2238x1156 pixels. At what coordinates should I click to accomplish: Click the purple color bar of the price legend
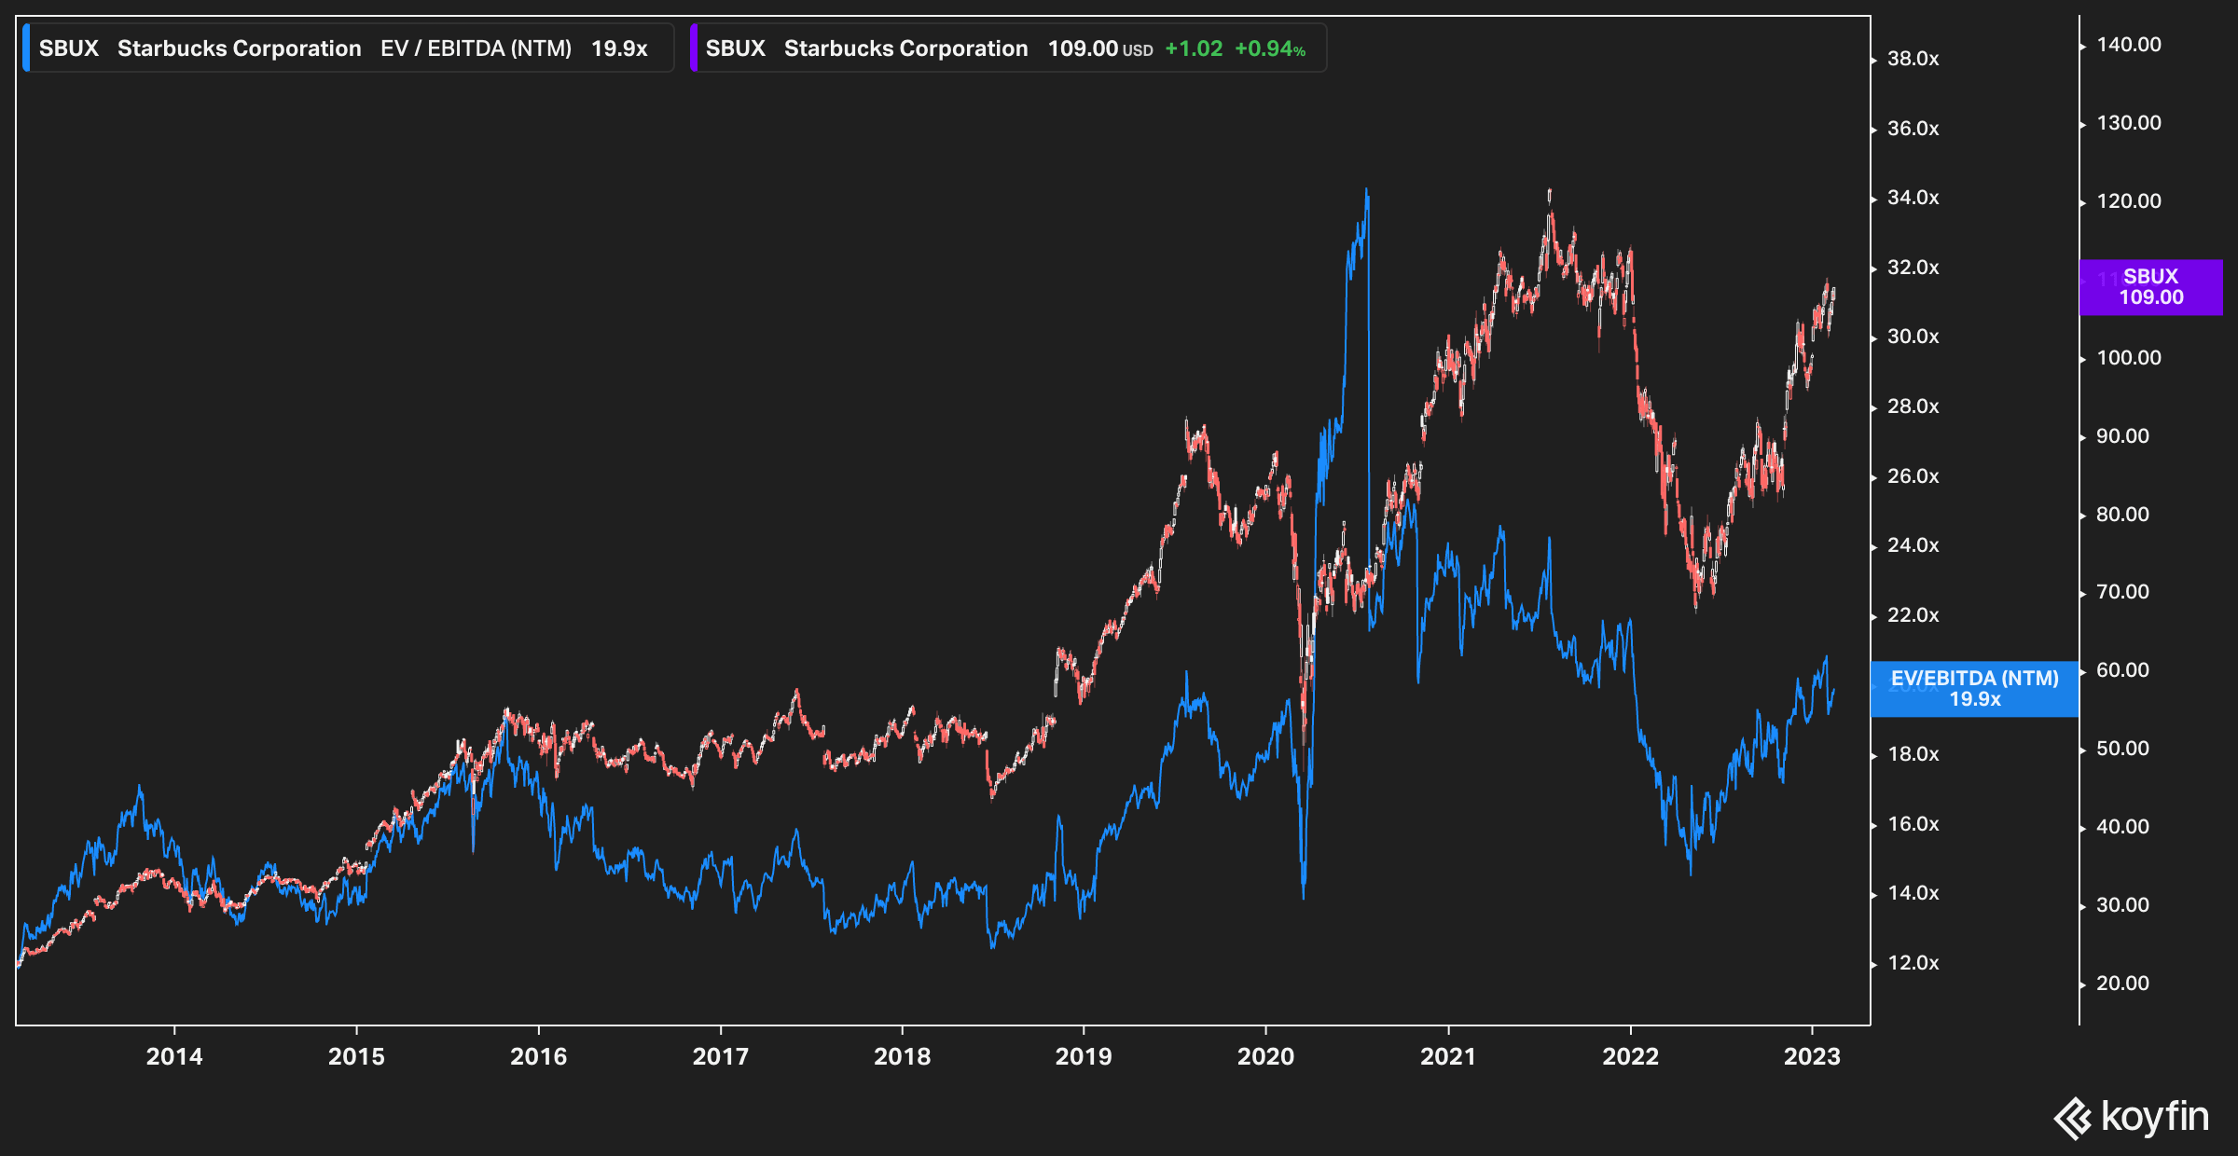[694, 48]
